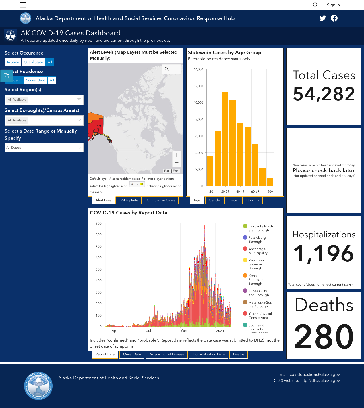364x408 pixels.
Task: Zoom out on the map with minus
Action: click(177, 163)
